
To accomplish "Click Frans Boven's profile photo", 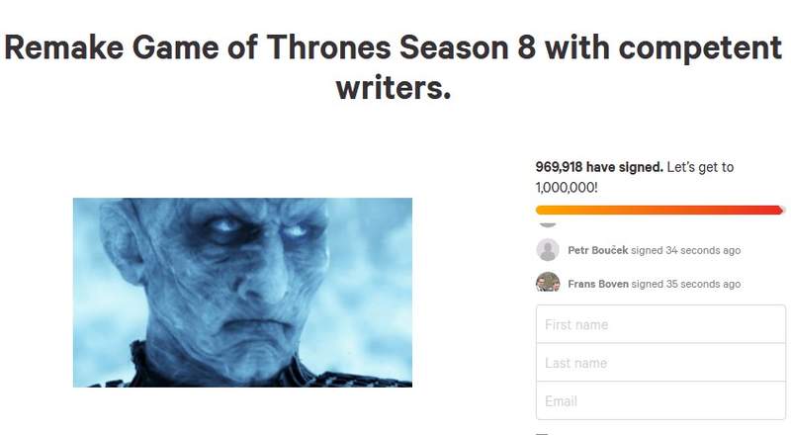I will pyautogui.click(x=548, y=283).
